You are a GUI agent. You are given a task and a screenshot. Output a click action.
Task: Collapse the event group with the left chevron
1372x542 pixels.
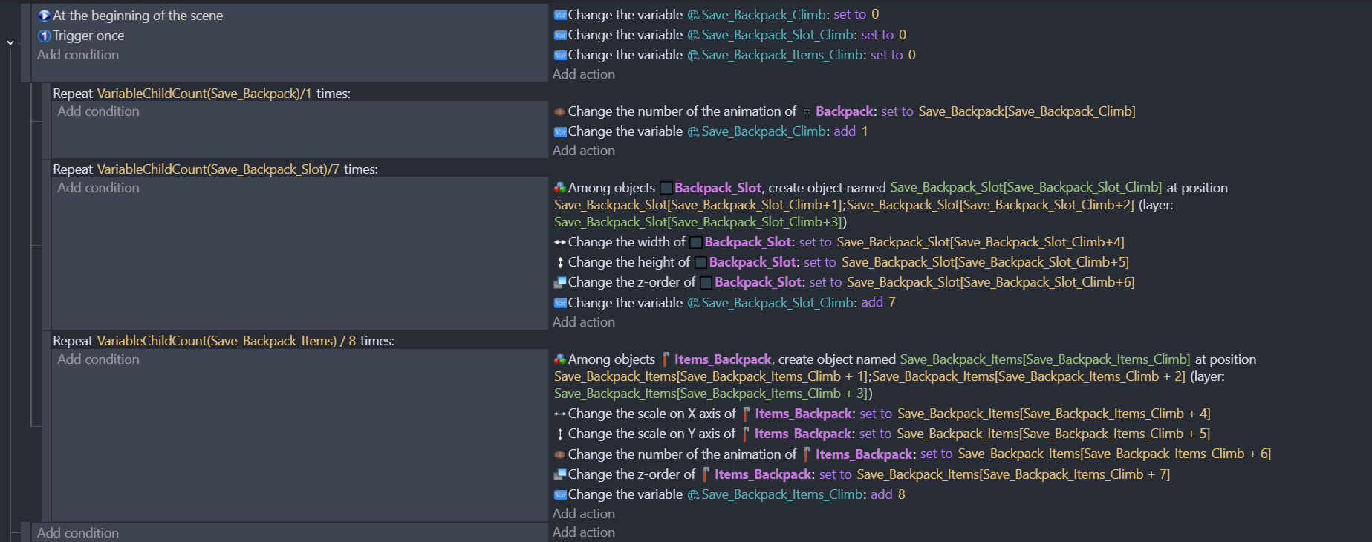point(10,42)
